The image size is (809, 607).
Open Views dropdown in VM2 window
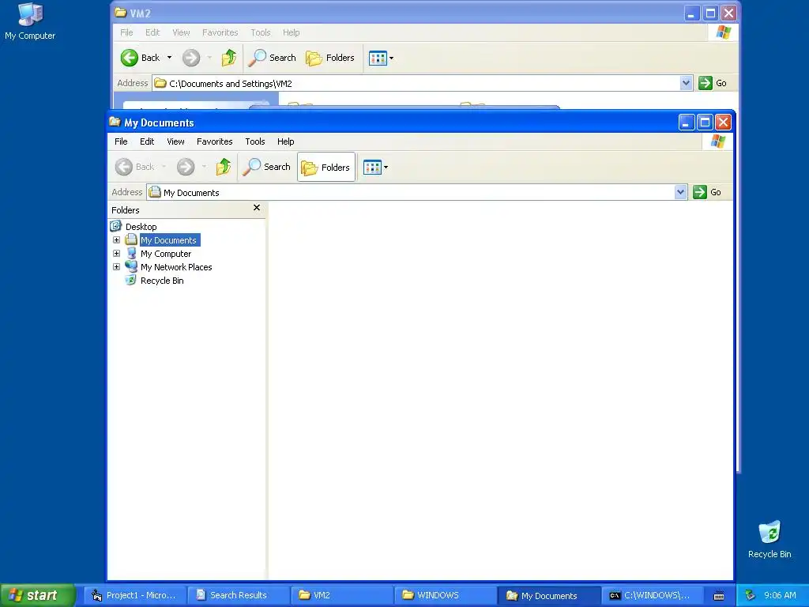tap(381, 58)
